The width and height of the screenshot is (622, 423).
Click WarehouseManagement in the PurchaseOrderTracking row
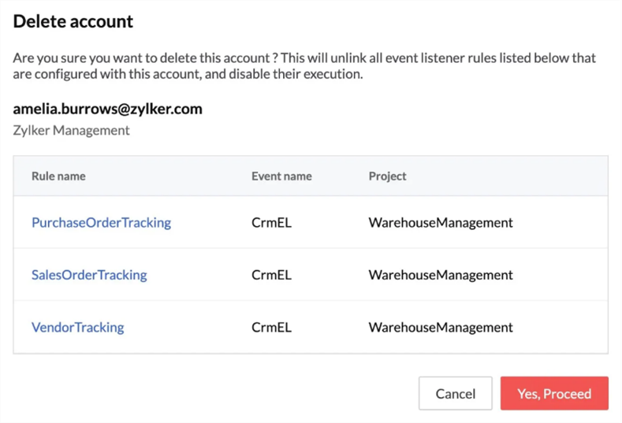[440, 222]
